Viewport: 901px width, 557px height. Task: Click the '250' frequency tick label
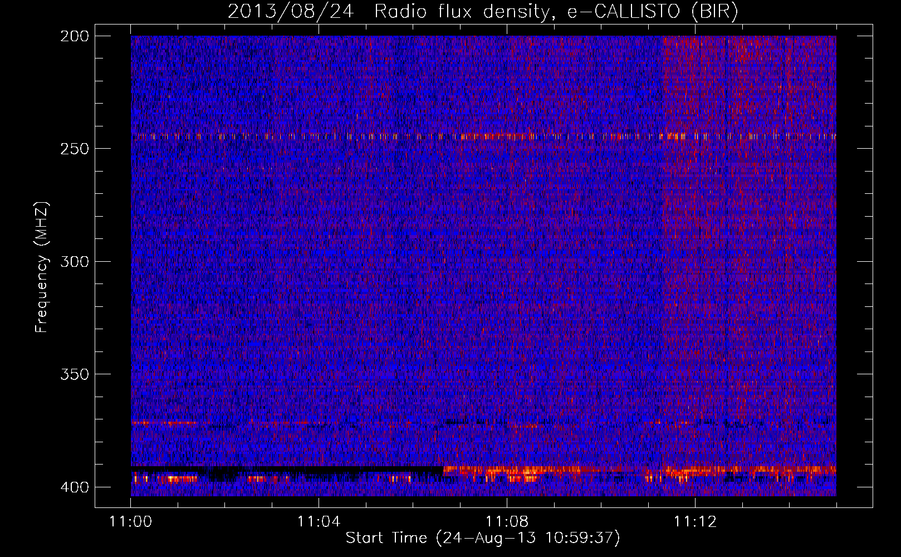74,149
